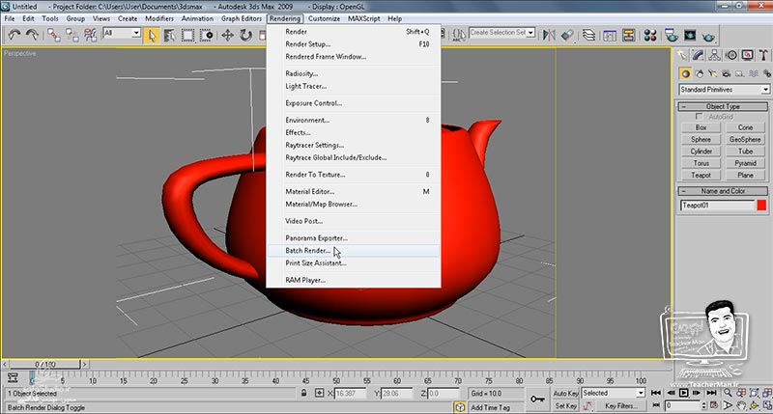Select the Select and Move tool
The image size is (773, 414).
[227, 35]
